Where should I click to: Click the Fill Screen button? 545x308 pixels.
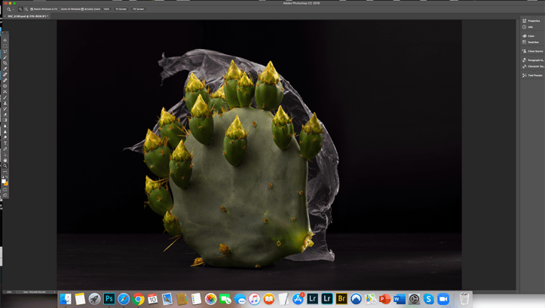(x=139, y=9)
